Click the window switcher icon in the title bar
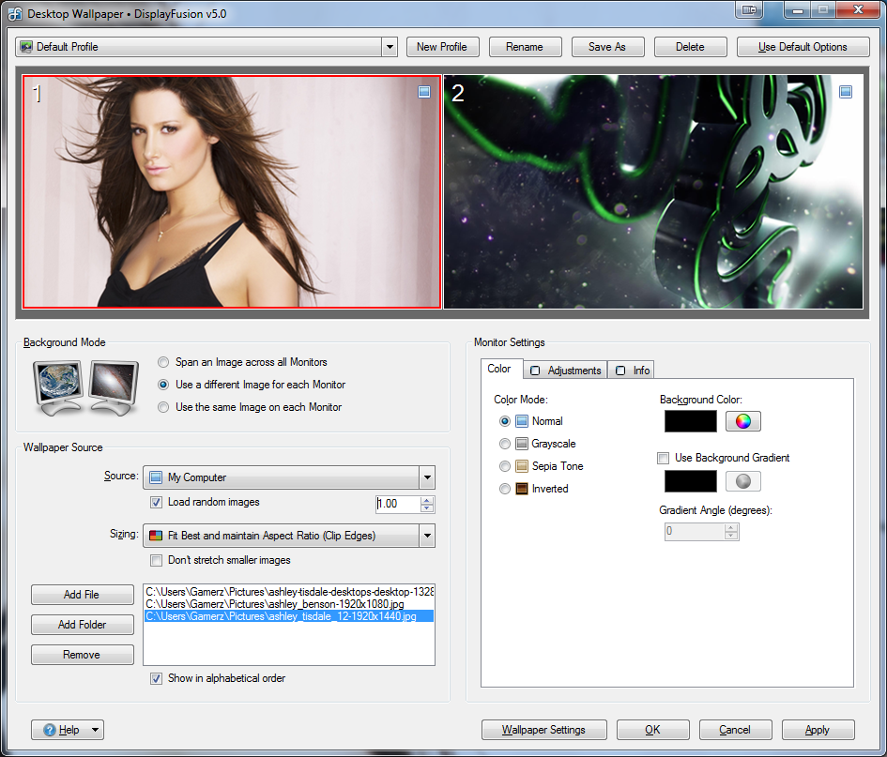887x757 pixels. 749,10
